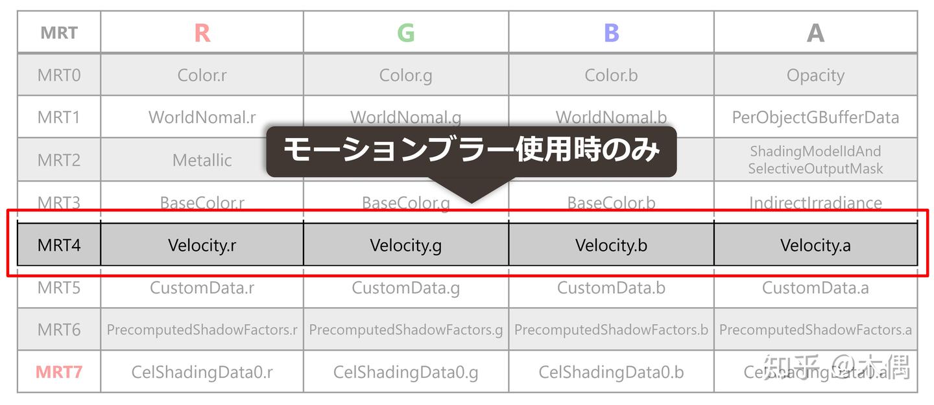Click the green G column header

click(x=406, y=32)
